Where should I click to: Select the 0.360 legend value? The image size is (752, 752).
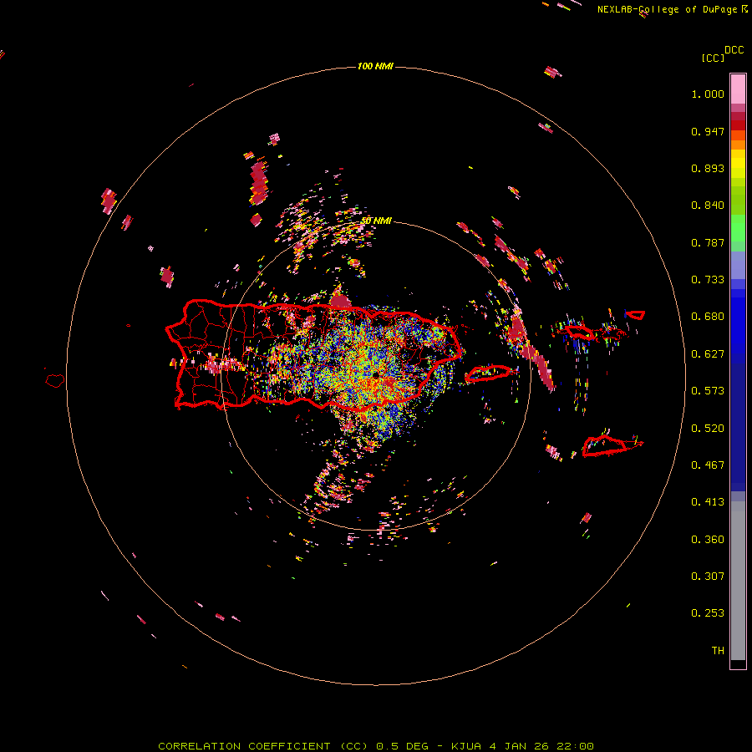[x=708, y=540]
